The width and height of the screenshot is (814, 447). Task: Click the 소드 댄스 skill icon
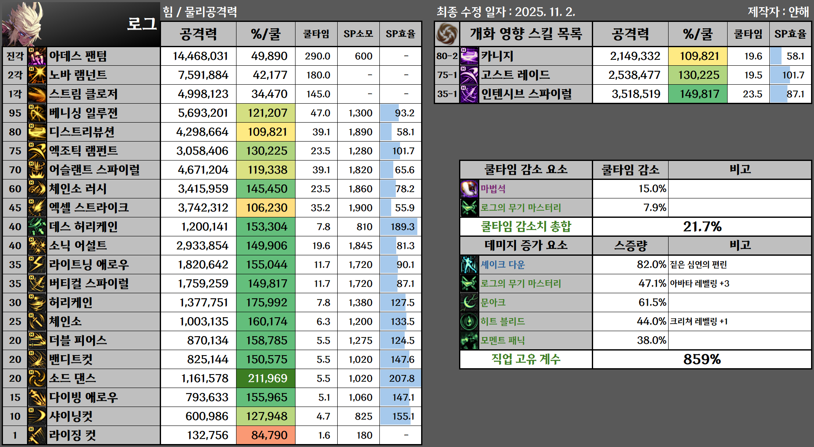click(x=37, y=378)
